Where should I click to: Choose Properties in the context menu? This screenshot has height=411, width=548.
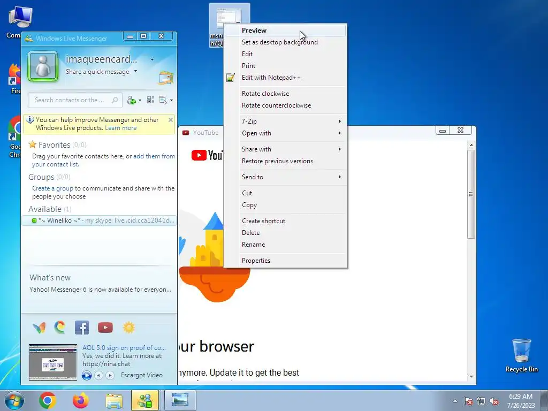point(285,261)
